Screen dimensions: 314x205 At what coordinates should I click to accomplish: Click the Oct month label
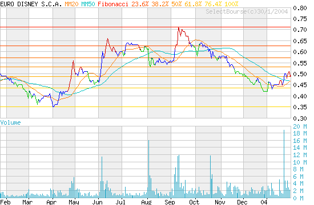pos(194,202)
